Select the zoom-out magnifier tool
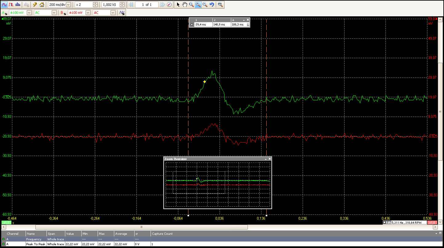Viewport: 444px width, 248px height. click(x=205, y=5)
